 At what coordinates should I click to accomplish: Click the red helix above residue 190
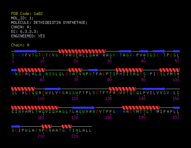[141, 108]
